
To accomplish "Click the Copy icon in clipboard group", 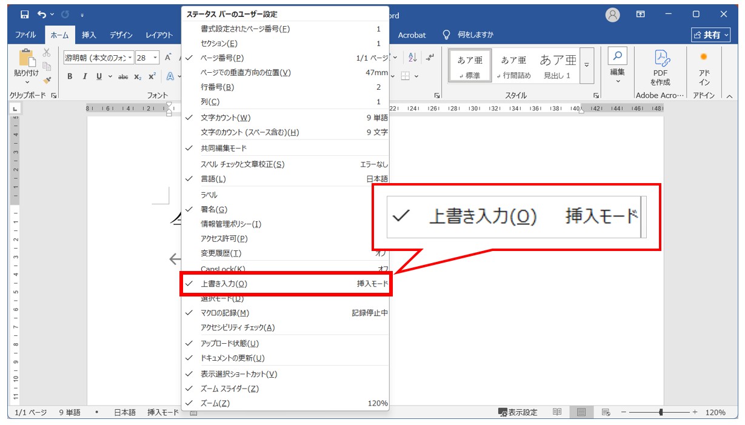I will pos(47,66).
